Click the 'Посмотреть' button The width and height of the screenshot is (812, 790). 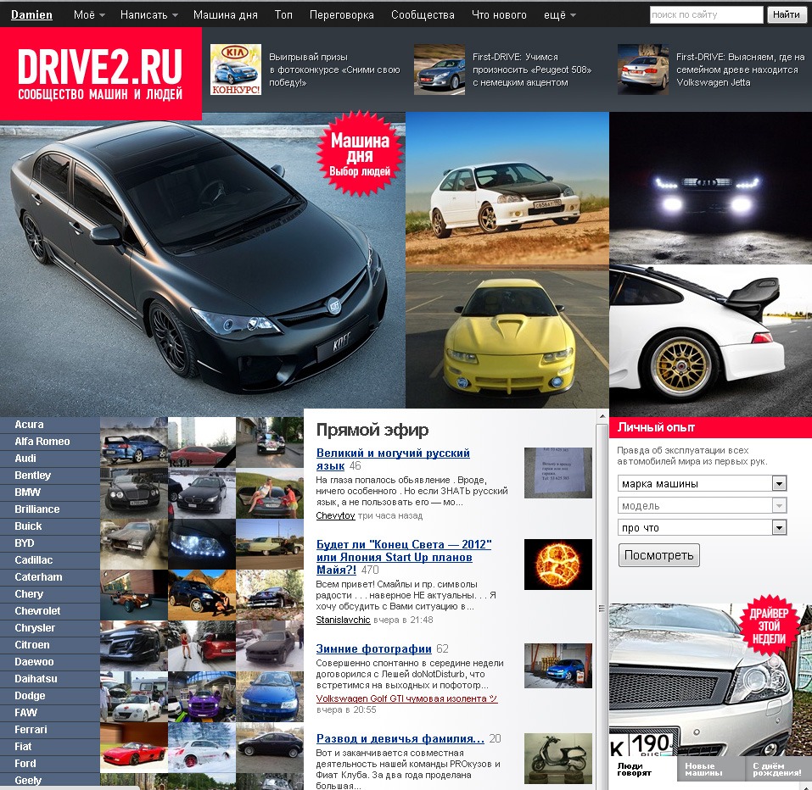tap(658, 555)
